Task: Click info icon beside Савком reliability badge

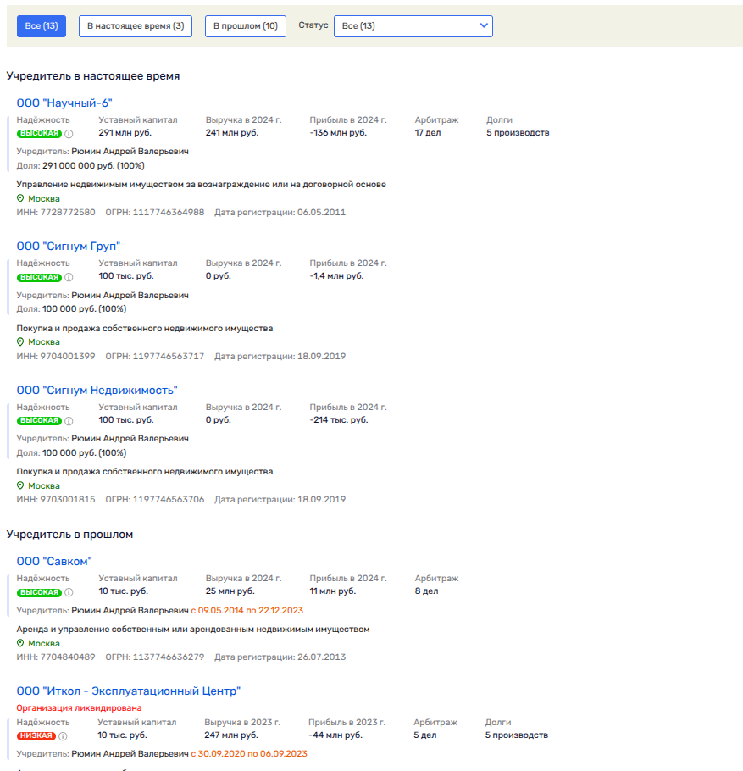Action: click(x=69, y=592)
